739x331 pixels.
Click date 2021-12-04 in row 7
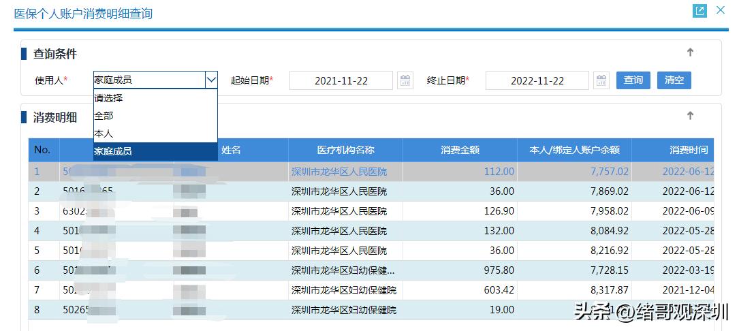(688, 290)
